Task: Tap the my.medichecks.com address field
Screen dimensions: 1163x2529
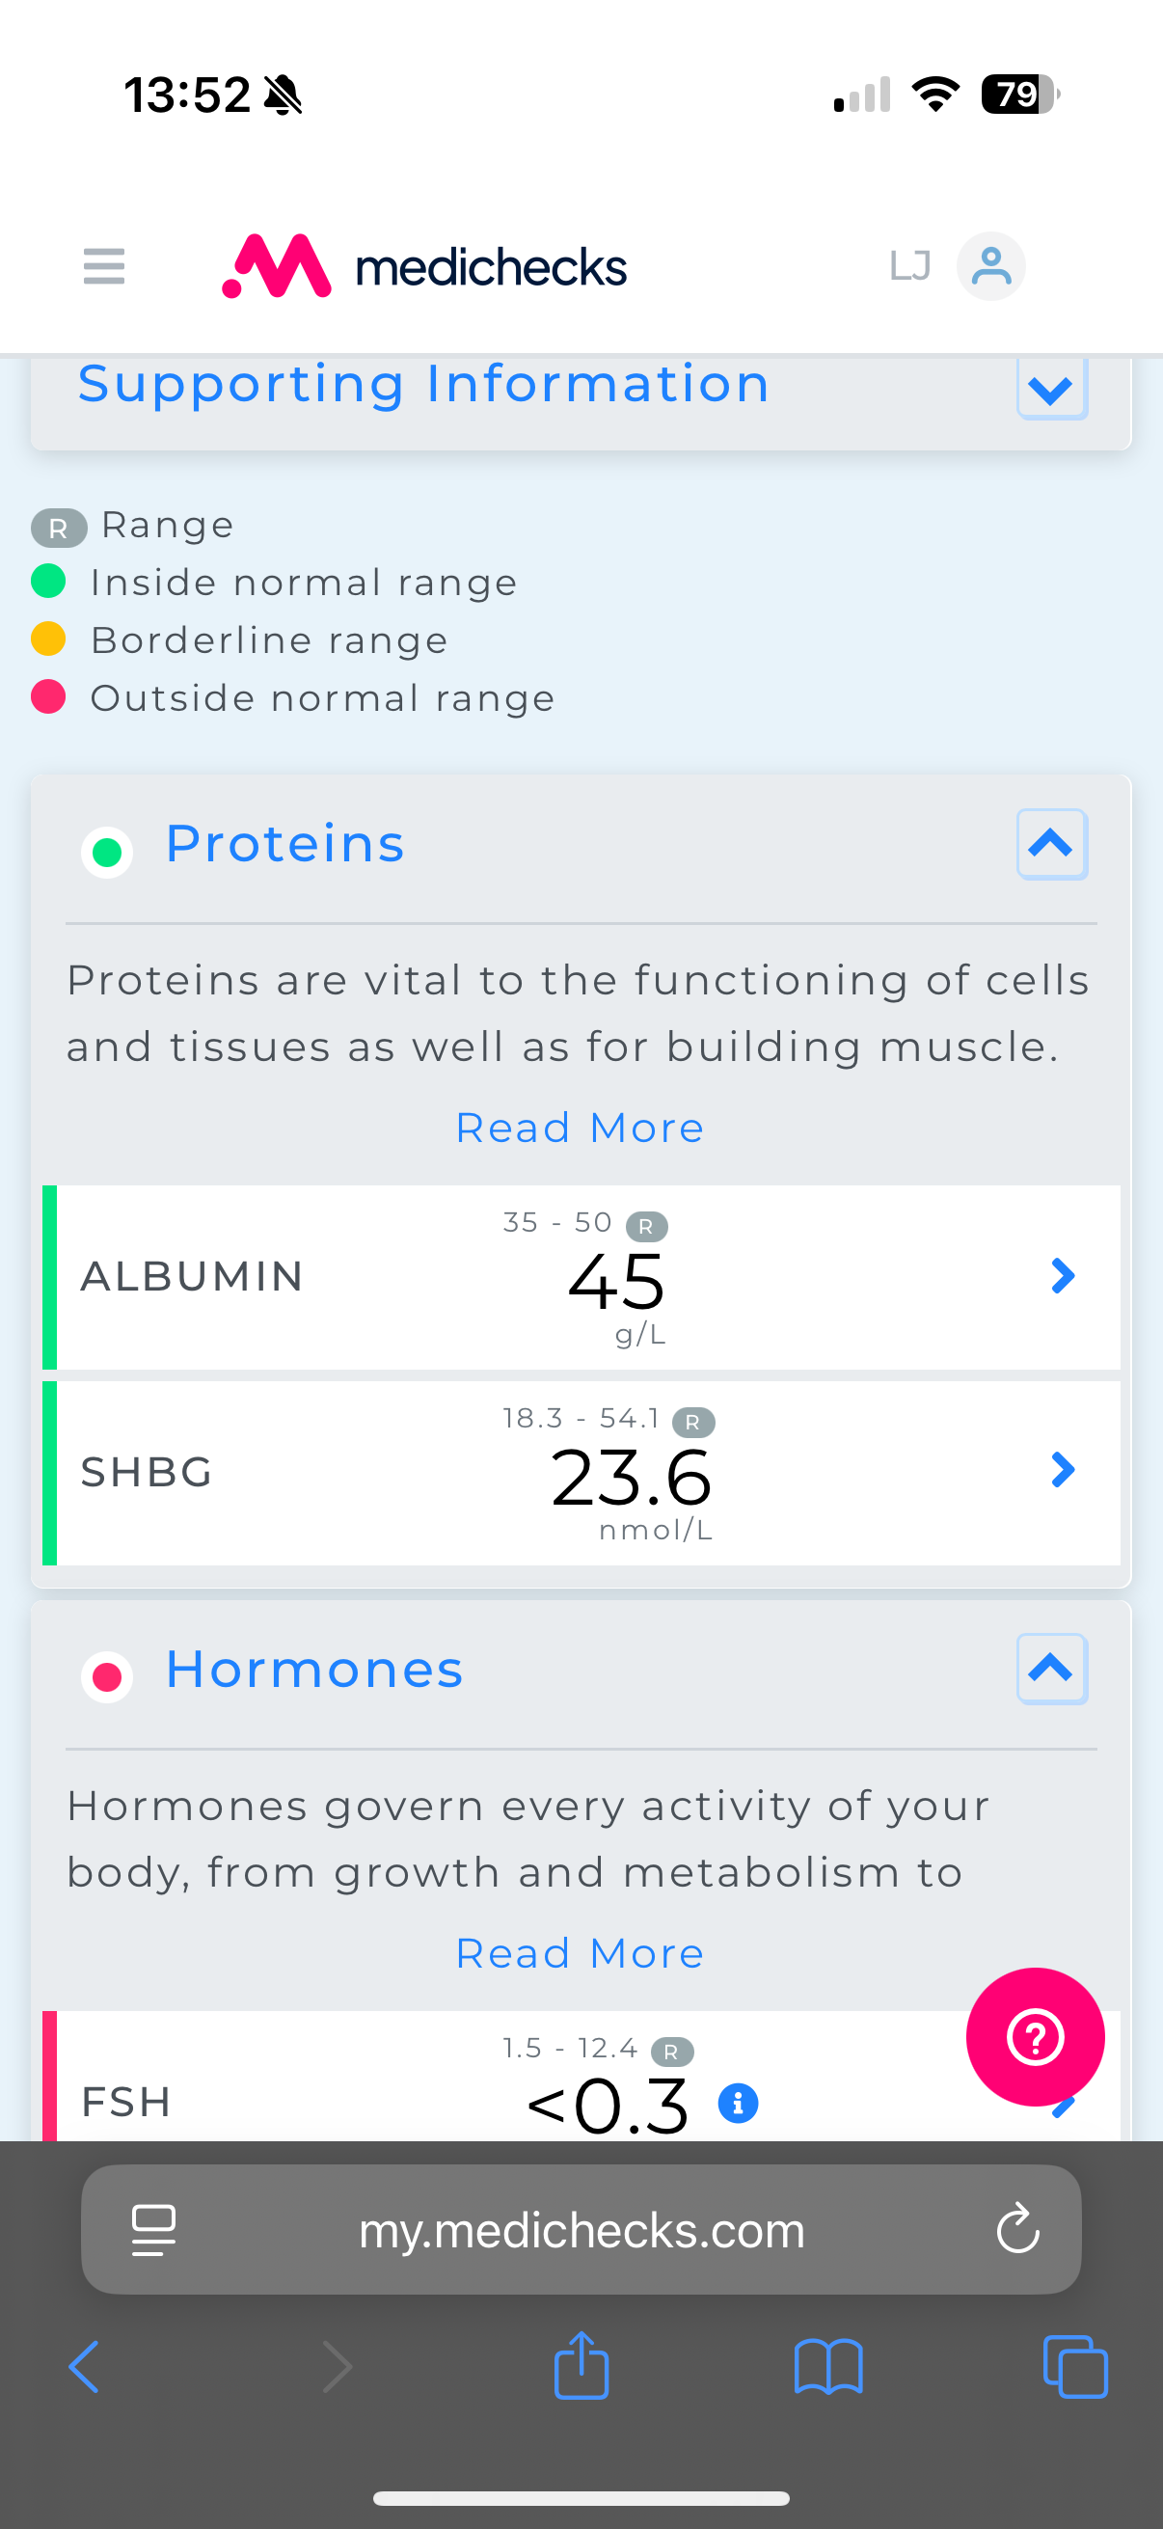Action: point(581,2230)
